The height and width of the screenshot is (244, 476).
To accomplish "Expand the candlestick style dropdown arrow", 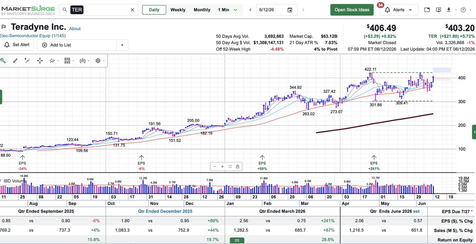I will pos(88,61).
